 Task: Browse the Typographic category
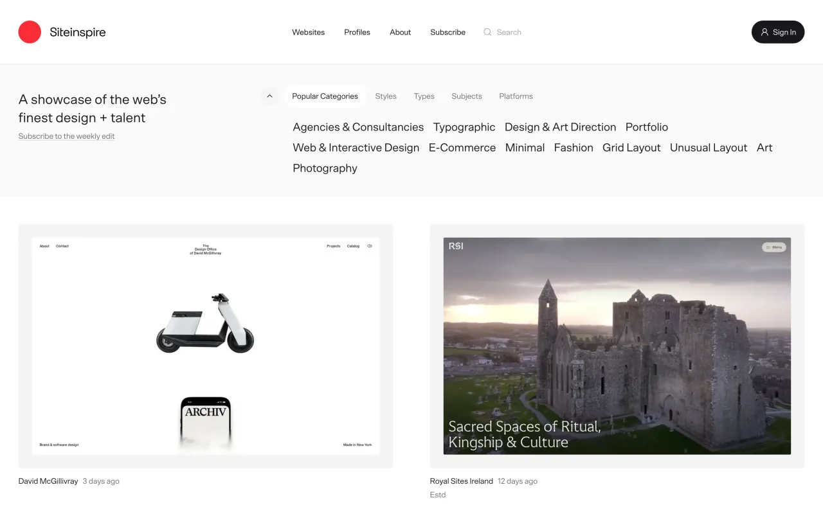pyautogui.click(x=464, y=127)
